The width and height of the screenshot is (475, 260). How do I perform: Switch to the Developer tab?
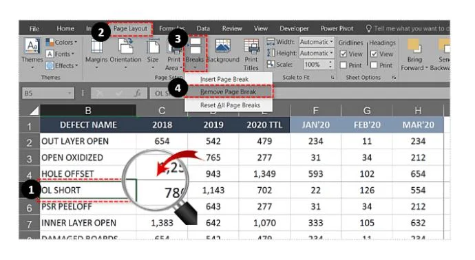tap(294, 29)
